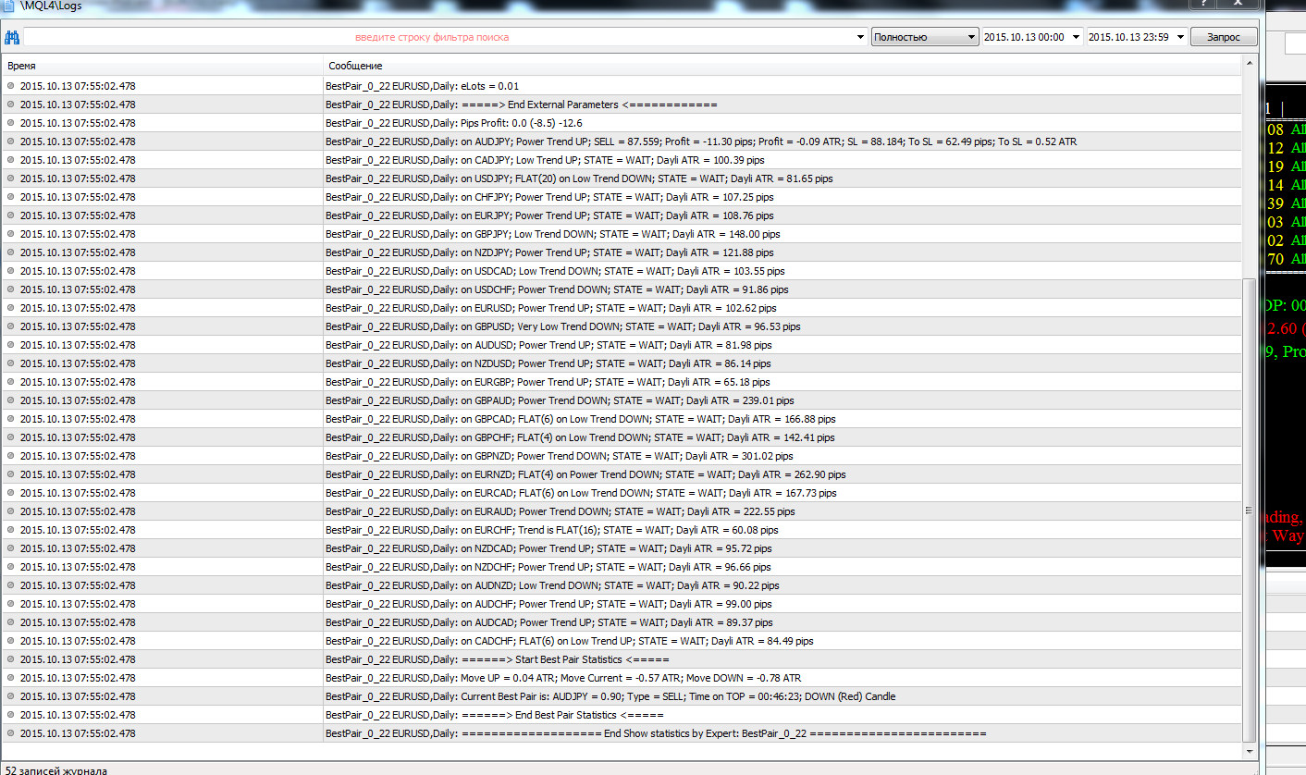Select the AUDUSD Dayli ATR 81.98 row

[622, 345]
